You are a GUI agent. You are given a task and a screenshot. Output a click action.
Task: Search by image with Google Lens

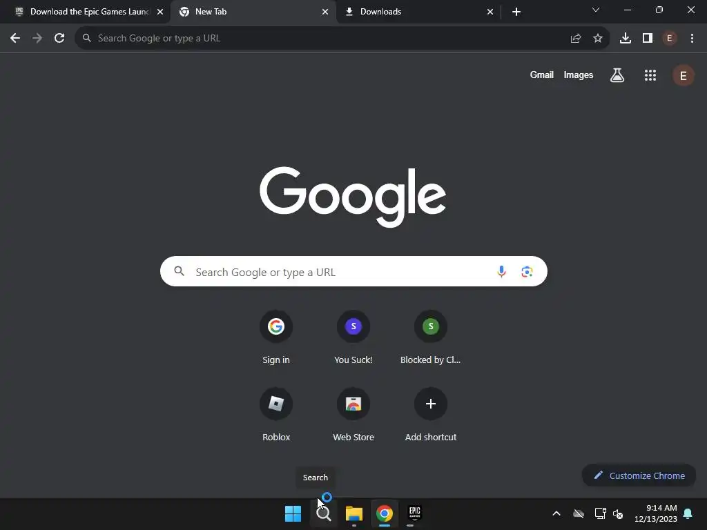click(x=527, y=271)
